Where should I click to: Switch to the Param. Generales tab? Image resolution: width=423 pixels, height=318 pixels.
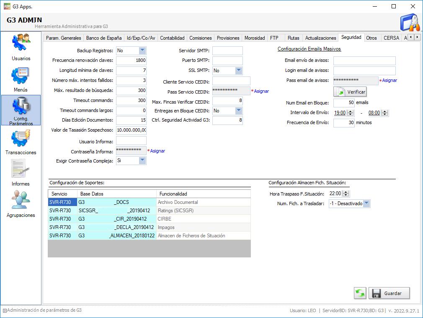63,38
